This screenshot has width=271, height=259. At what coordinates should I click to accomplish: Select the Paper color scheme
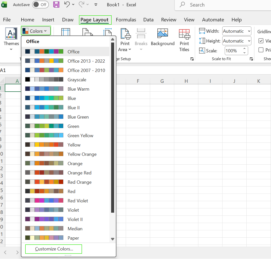coord(66,238)
